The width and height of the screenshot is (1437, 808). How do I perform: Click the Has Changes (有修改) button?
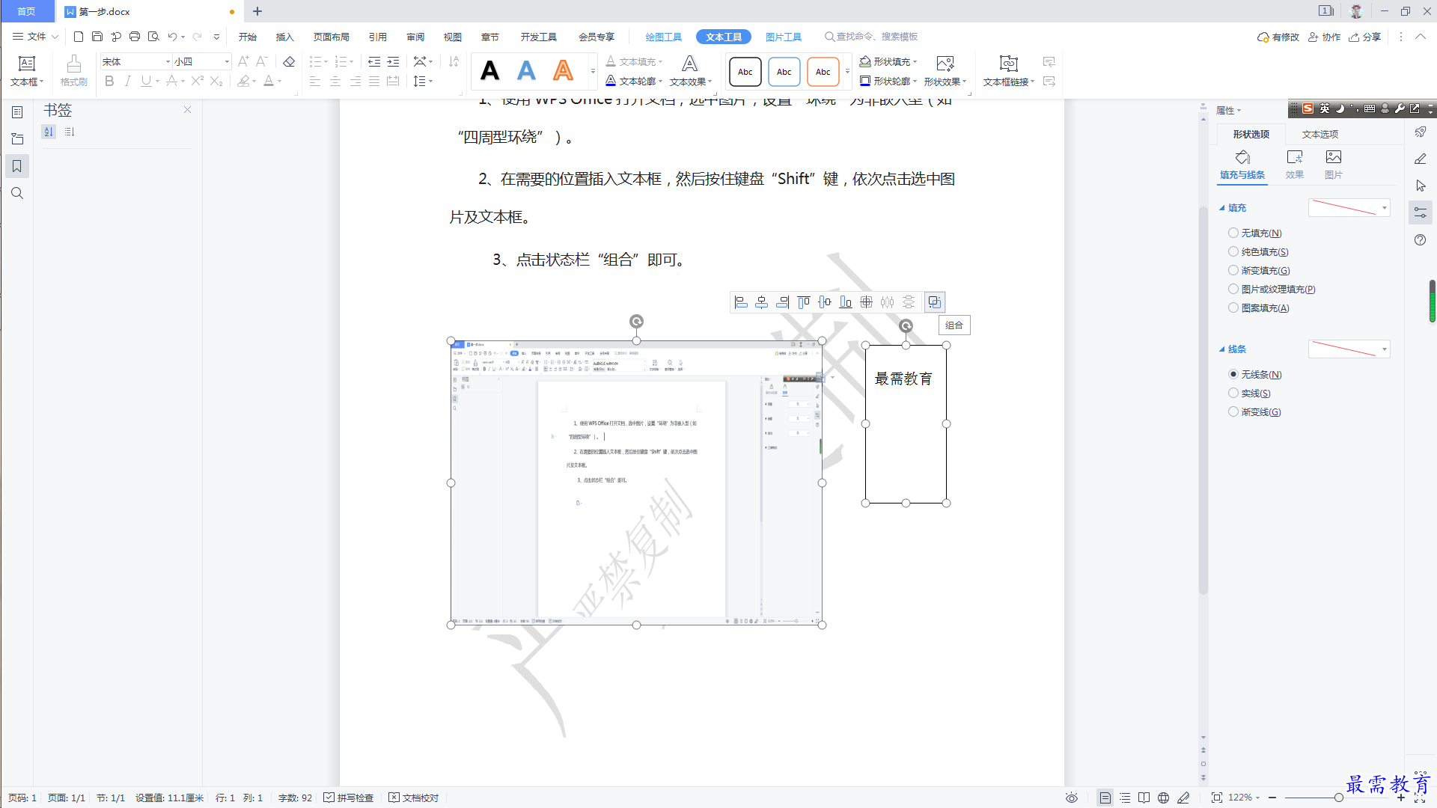coord(1278,37)
